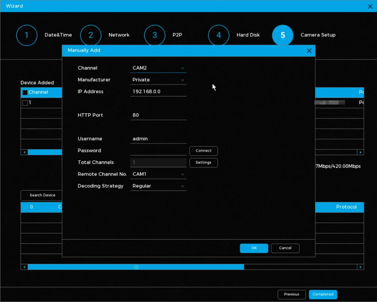
Task: Click the IP Address input field
Action: click(158, 92)
